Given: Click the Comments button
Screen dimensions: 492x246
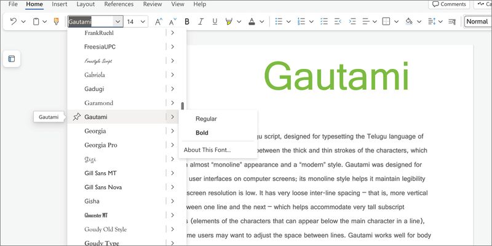Looking at the screenshot, I should click(448, 4).
